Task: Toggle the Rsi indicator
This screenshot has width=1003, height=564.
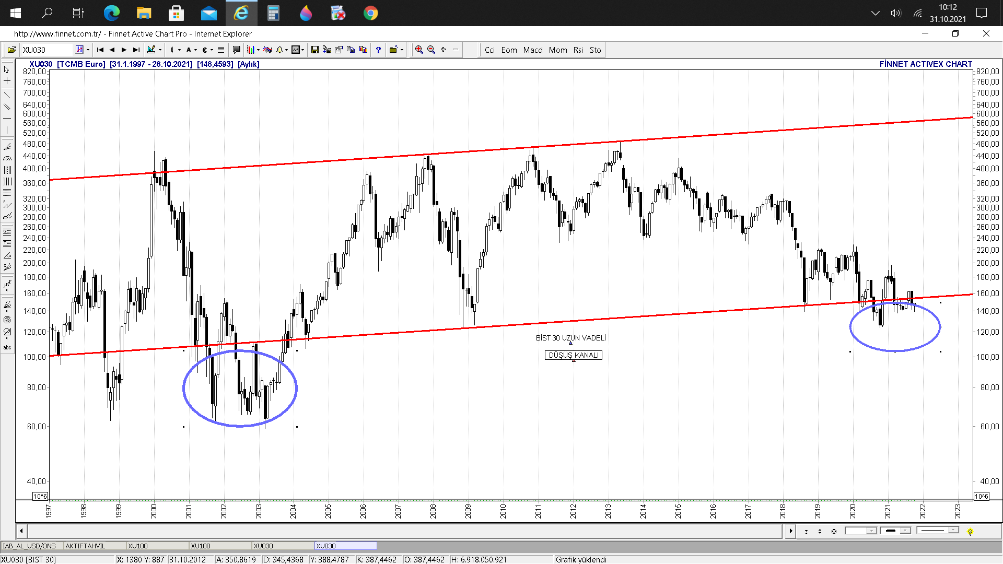Action: (578, 50)
